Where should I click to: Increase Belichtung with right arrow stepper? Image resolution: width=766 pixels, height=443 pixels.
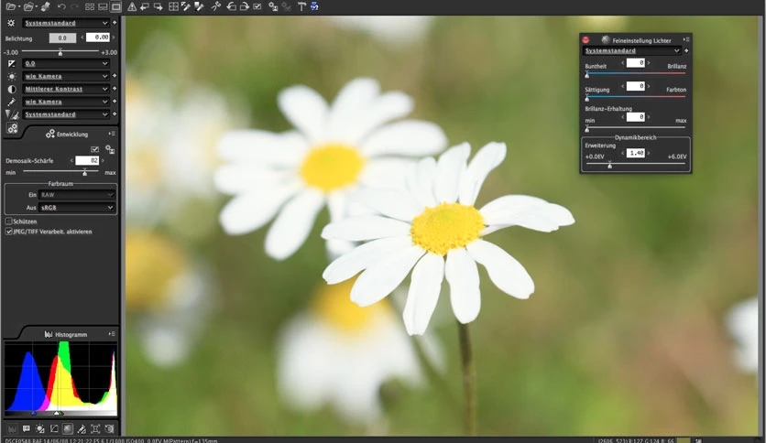click(x=114, y=38)
